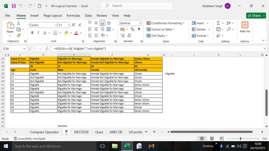269x151 pixels.
Task: Switch to Page Break Preview
Action: tap(222, 138)
